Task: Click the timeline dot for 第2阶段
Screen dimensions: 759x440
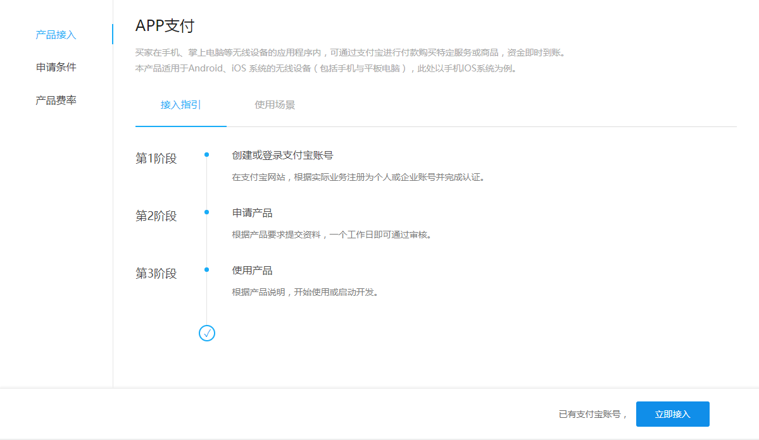Action: coord(207,212)
